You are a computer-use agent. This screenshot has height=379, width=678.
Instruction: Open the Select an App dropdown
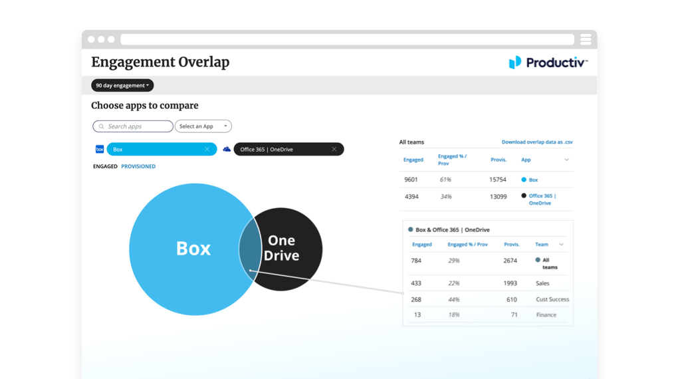[203, 126]
